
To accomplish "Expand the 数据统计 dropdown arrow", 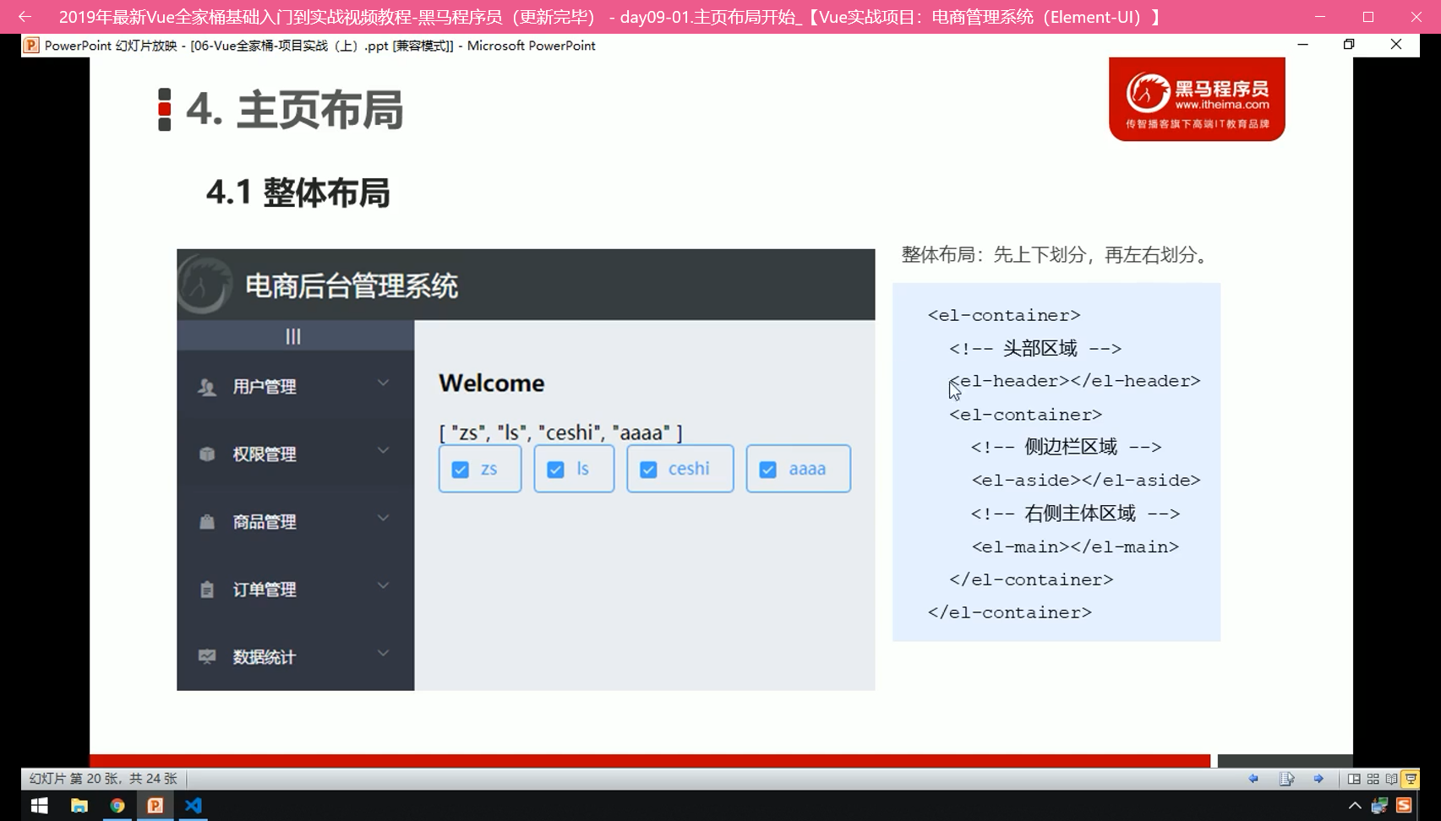I will pyautogui.click(x=383, y=654).
